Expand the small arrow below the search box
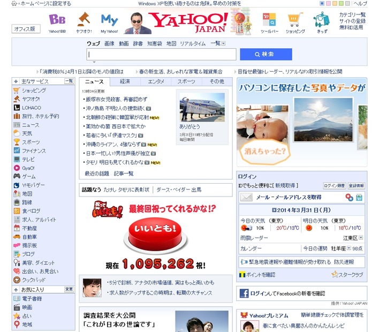Screen dimensions: 379x332 pyautogui.click(x=94, y=62)
